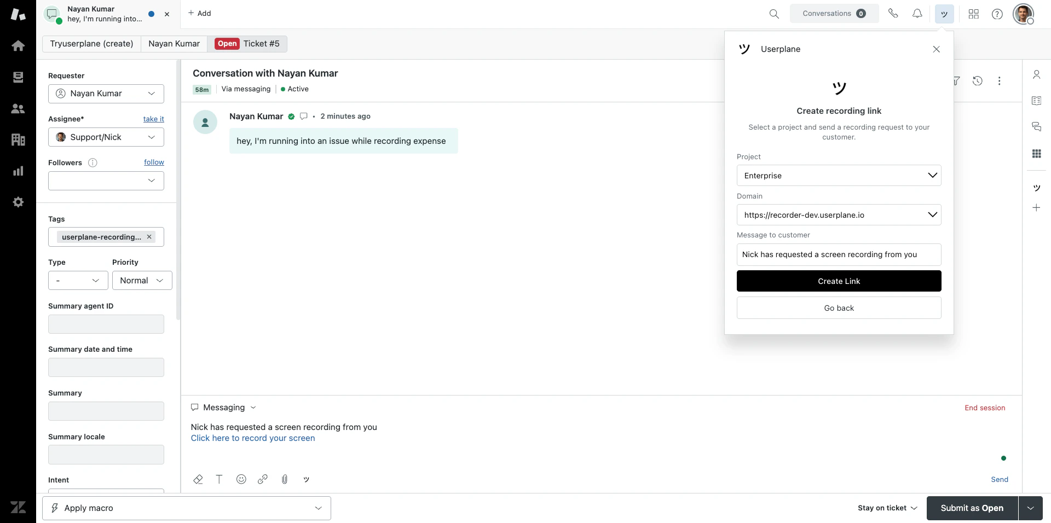Open the Views icon in sidebar

point(18,77)
